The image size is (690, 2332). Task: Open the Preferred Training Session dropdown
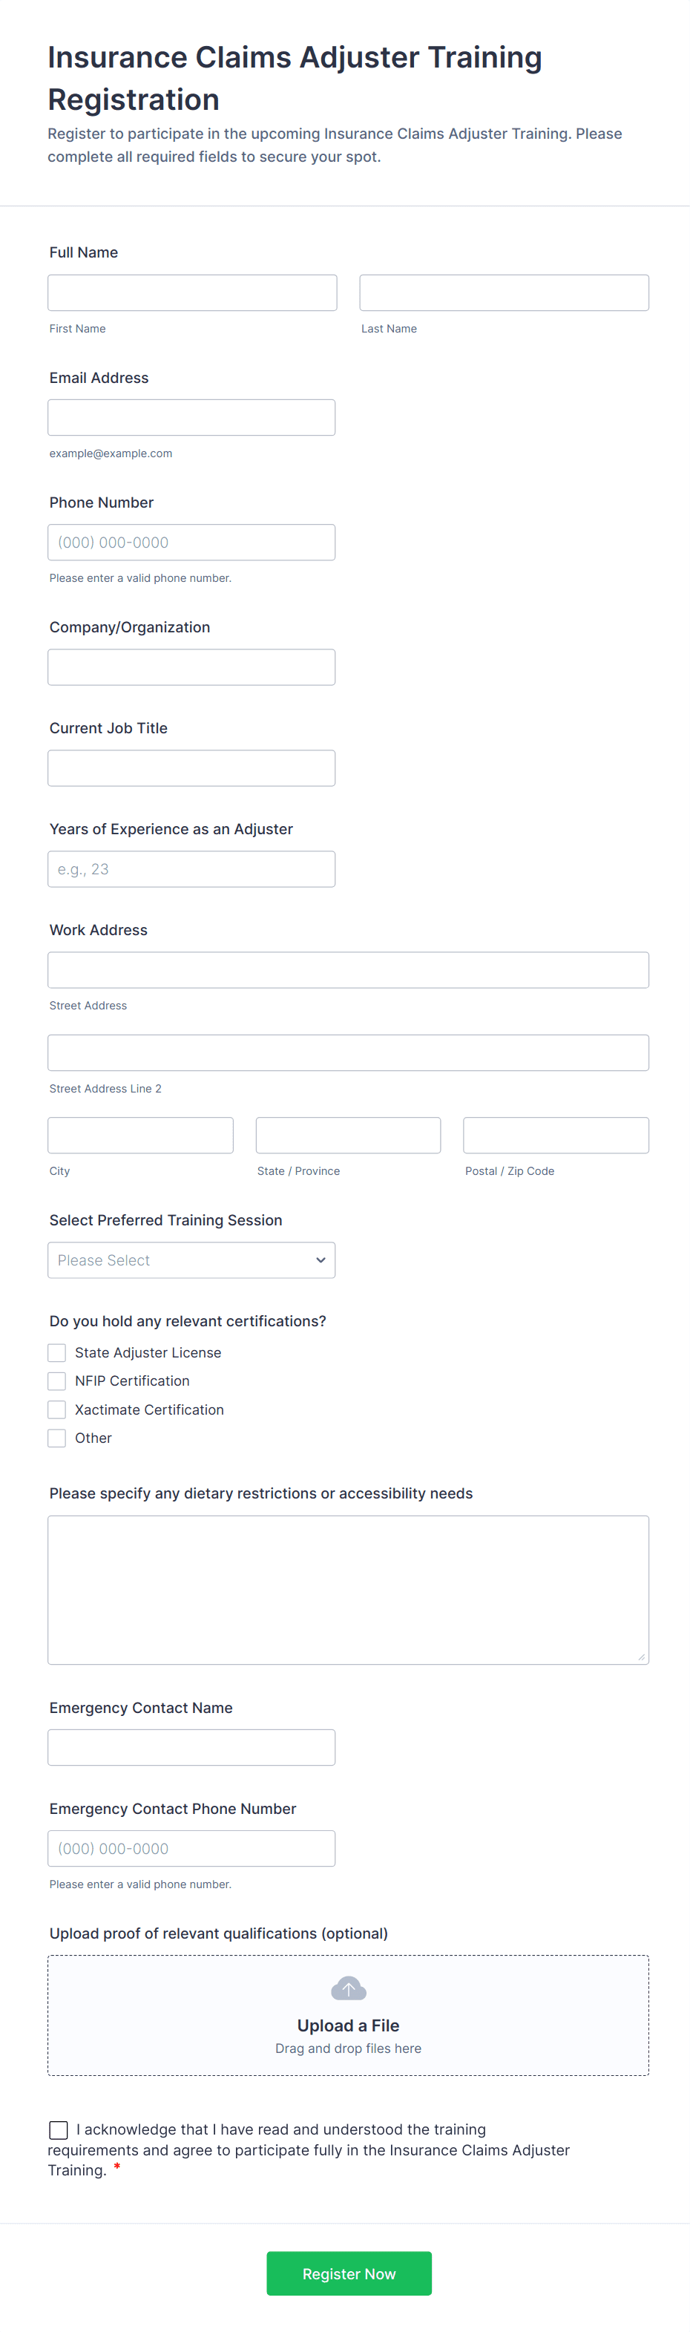point(191,1260)
